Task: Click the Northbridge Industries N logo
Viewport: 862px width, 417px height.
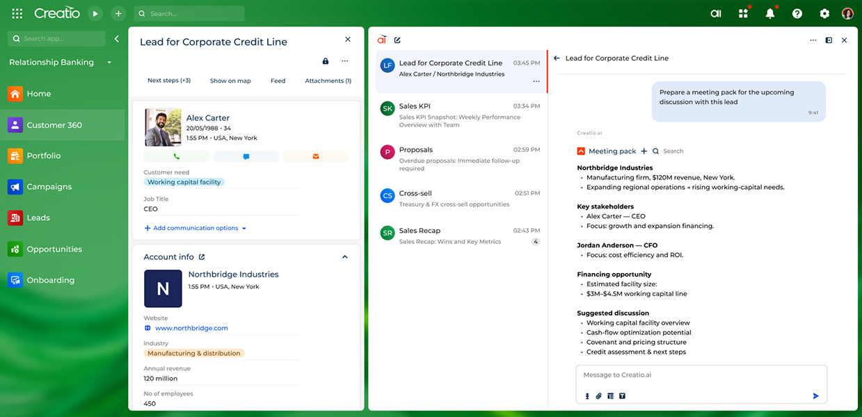Action: pyautogui.click(x=163, y=288)
